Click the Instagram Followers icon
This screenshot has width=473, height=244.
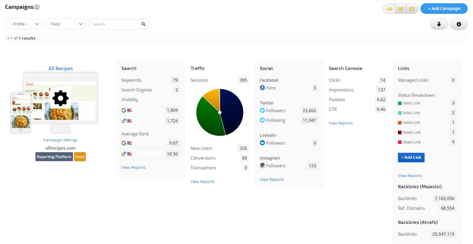coord(262,166)
